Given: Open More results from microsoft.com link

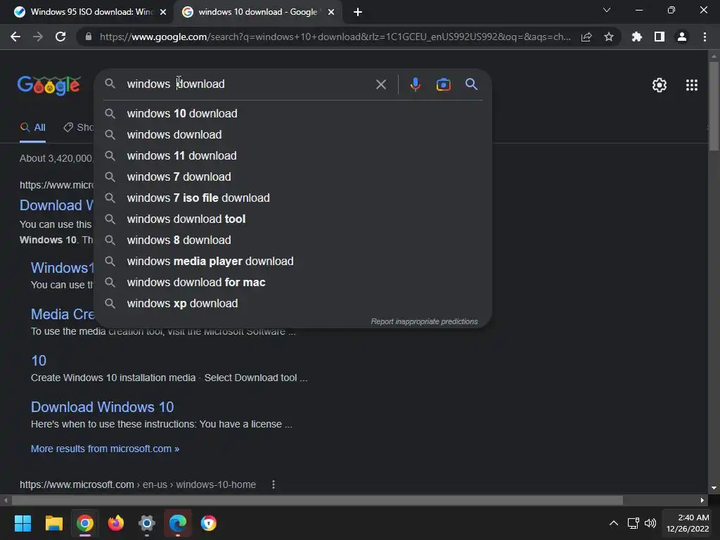Looking at the screenshot, I should pyautogui.click(x=105, y=449).
